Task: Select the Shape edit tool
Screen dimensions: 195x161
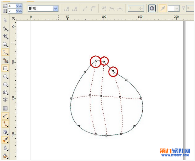Action: click(5, 29)
